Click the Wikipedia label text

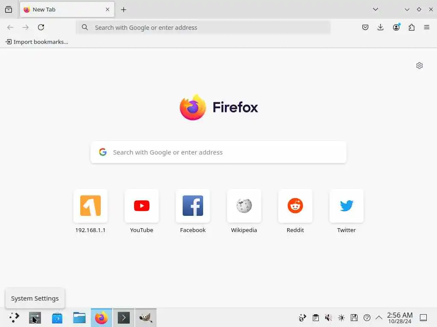point(244,230)
